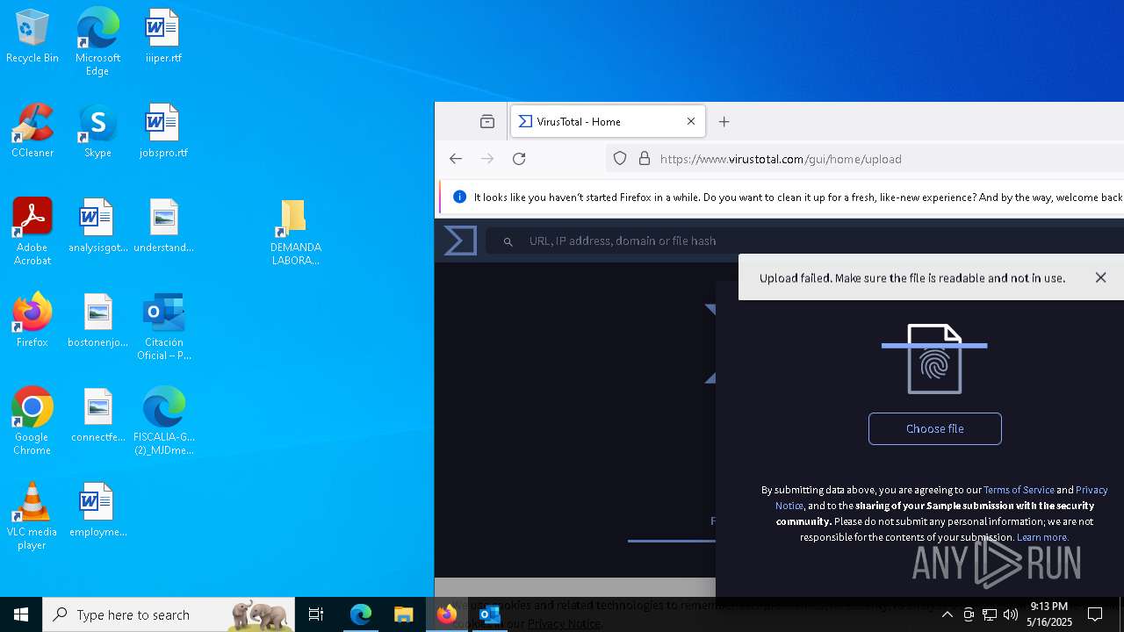
Task: Select the employme document on desktop
Action: [97, 511]
